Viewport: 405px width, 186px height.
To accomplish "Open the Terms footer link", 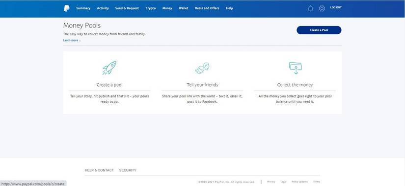I will pos(317,182).
